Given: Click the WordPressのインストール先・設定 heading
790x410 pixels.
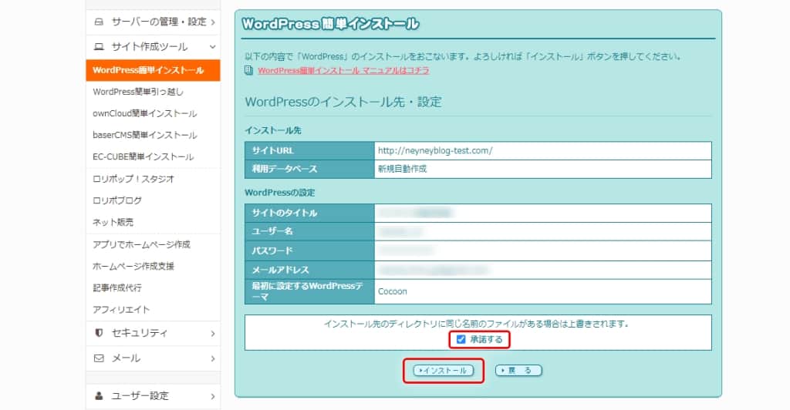Looking at the screenshot, I should [x=343, y=102].
